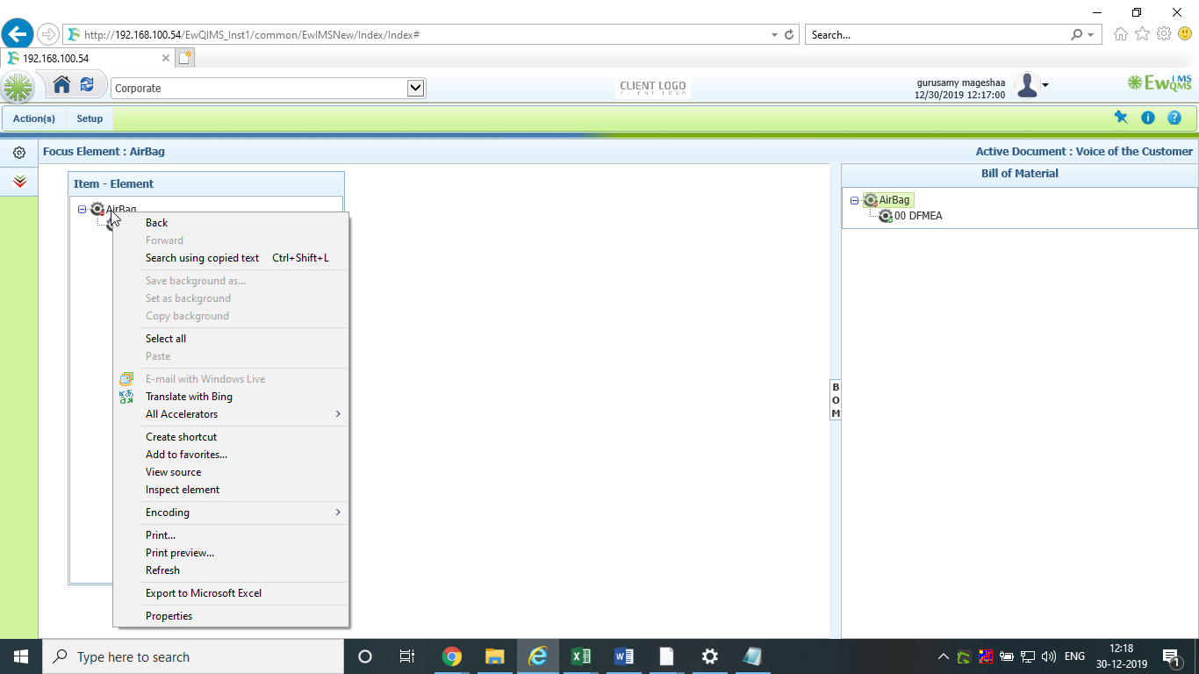Open Task View on taskbar
The image size is (1199, 674).
[407, 656]
